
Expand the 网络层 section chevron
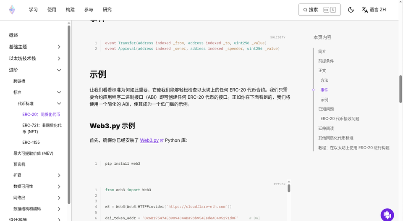pyautogui.click(x=59, y=197)
